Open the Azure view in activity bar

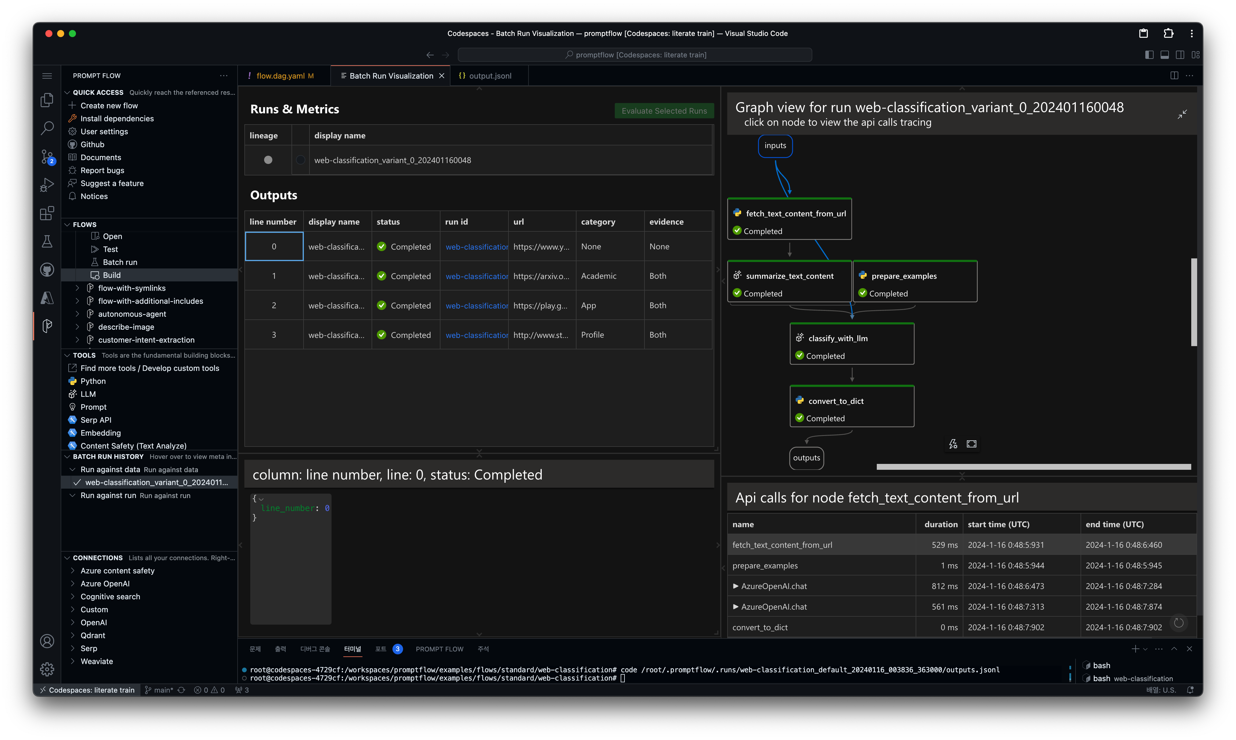pos(47,298)
